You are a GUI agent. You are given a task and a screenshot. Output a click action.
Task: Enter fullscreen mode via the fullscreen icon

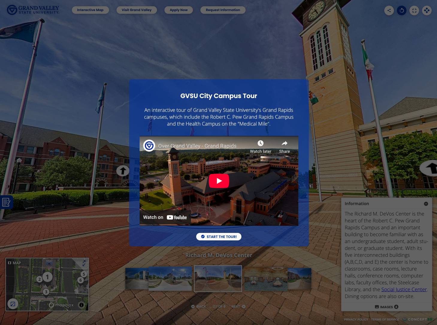(414, 10)
